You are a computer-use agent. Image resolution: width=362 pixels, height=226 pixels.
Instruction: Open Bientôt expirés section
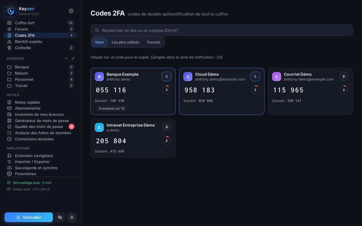tap(40, 42)
